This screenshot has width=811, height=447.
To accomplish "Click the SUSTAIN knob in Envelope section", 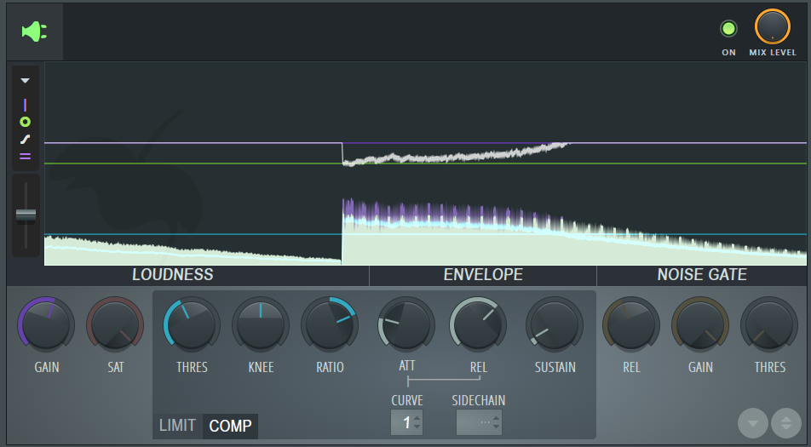I will [x=555, y=325].
